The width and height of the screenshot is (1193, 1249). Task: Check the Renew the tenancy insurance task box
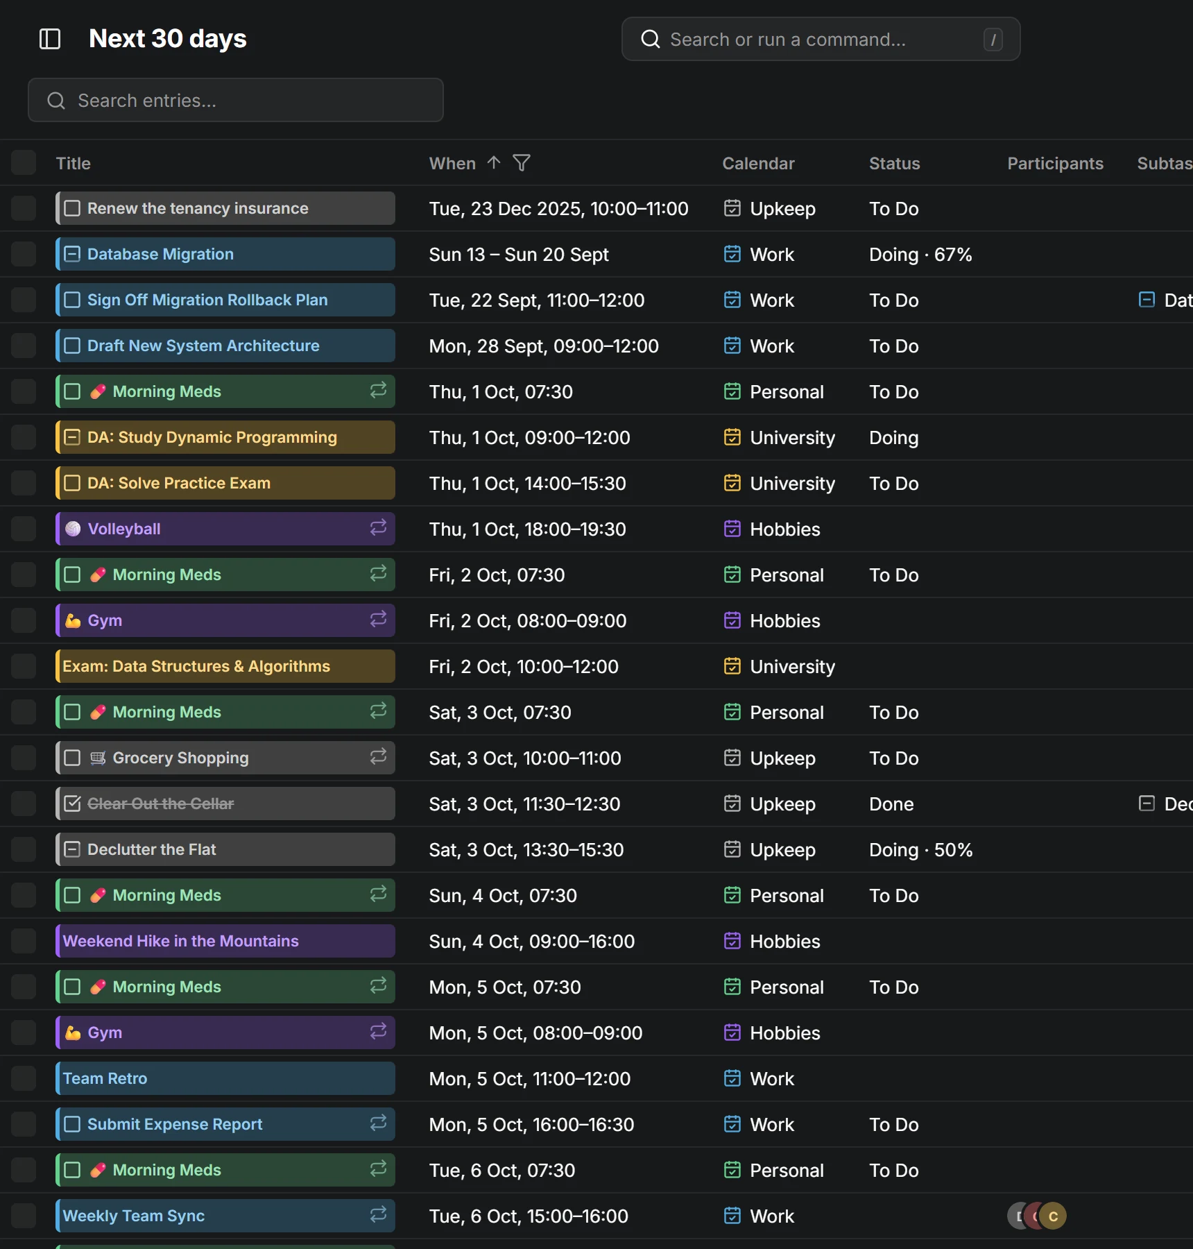(72, 208)
